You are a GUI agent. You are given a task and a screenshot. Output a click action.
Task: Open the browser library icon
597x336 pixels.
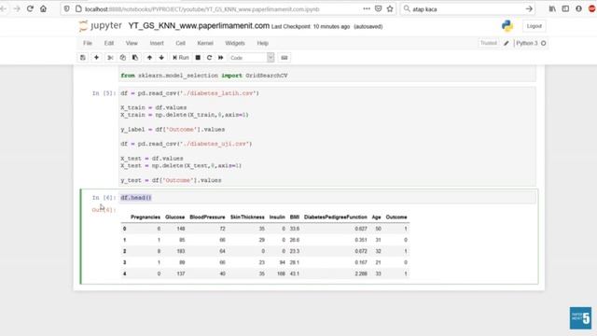click(x=552, y=8)
